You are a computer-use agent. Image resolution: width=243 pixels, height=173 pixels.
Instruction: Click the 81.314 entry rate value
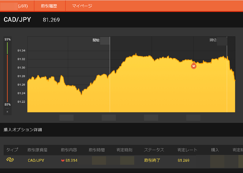[x=71, y=160]
